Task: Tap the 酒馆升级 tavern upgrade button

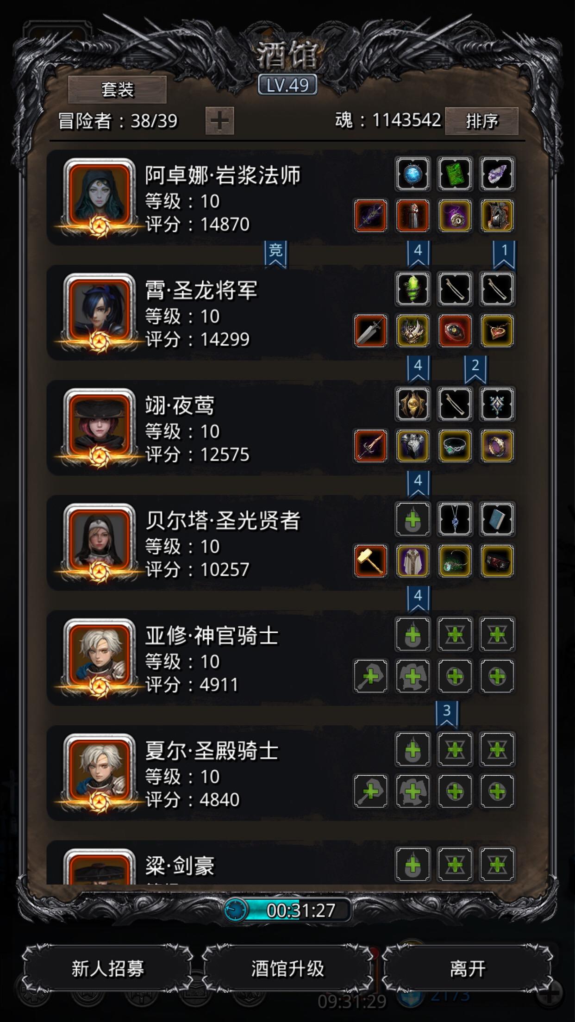Action: point(287,968)
